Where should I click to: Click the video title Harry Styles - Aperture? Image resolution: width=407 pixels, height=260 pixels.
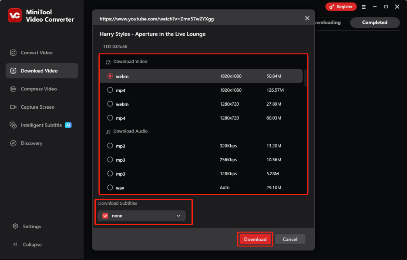(x=153, y=34)
